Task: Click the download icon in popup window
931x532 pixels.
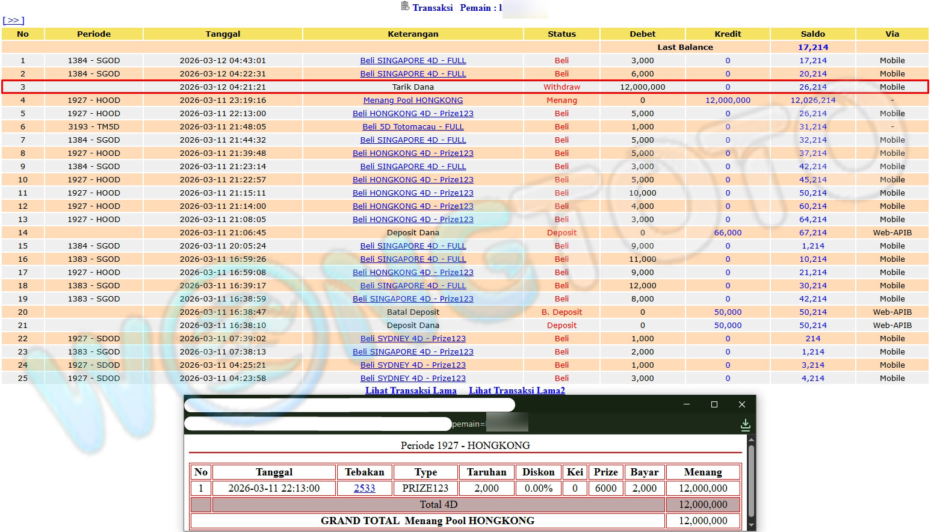Action: pyautogui.click(x=745, y=425)
